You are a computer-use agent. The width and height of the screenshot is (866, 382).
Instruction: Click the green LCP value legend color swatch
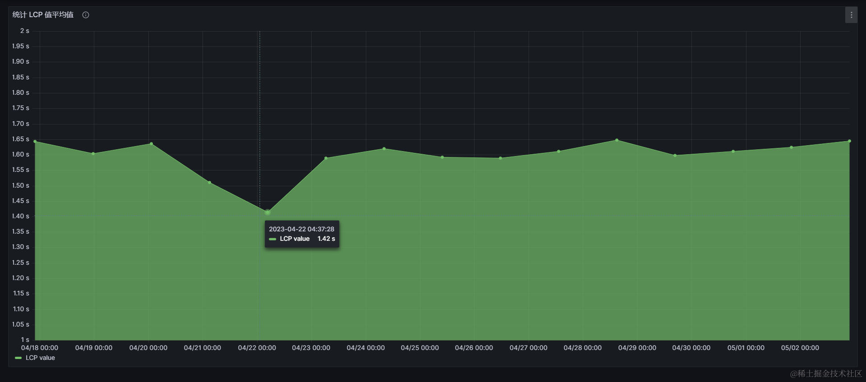click(18, 358)
